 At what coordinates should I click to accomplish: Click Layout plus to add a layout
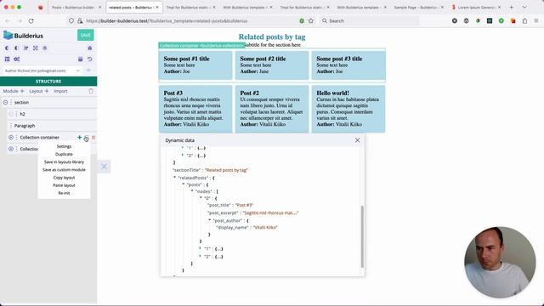click(x=39, y=91)
